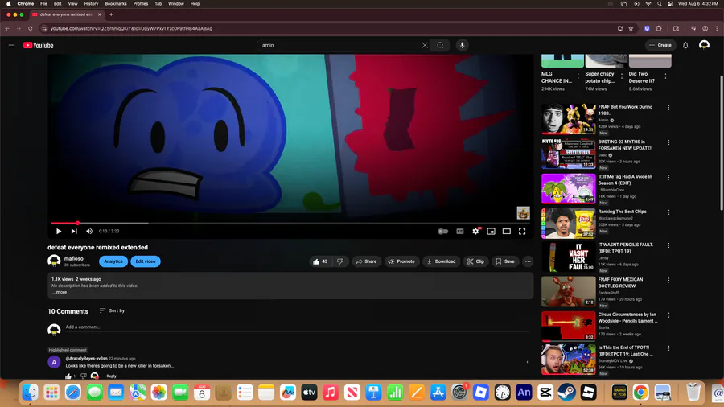The image size is (724, 407).
Task: Open the Bookmarks menu
Action: coord(115,4)
